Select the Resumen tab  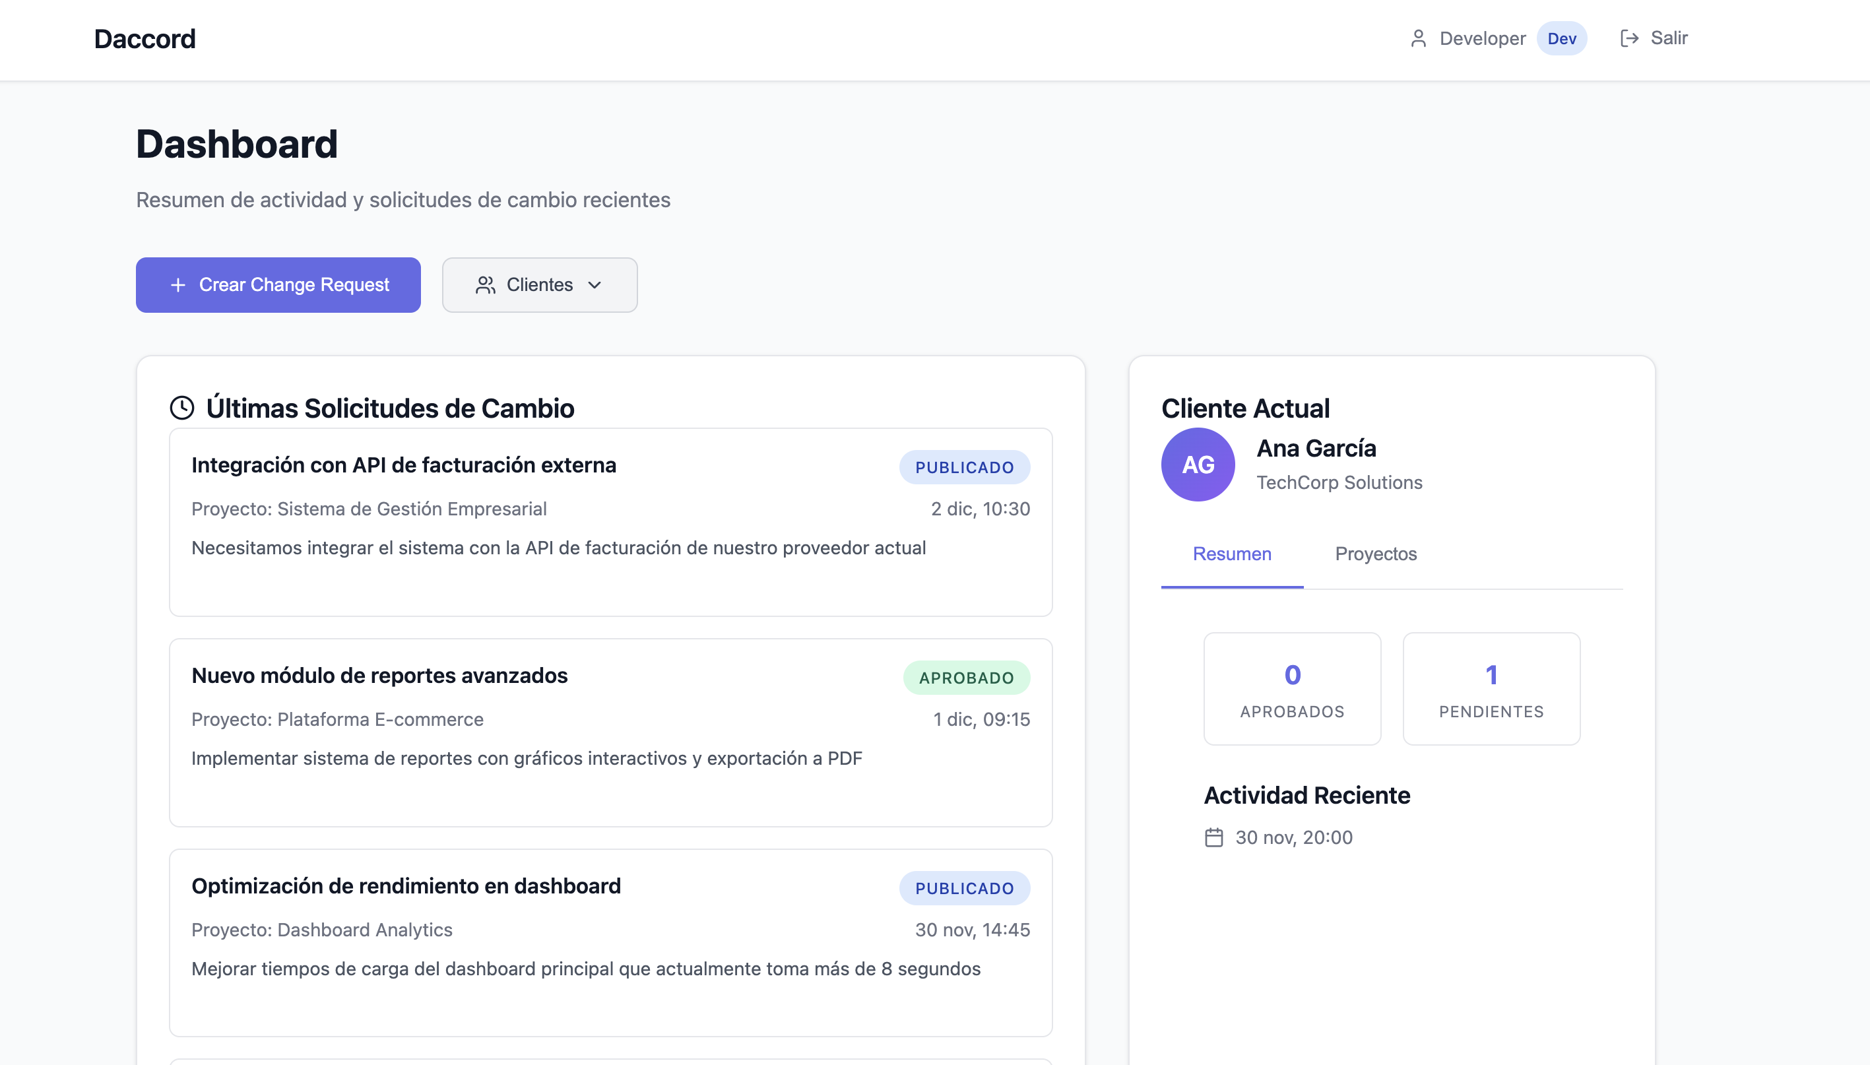click(x=1231, y=554)
